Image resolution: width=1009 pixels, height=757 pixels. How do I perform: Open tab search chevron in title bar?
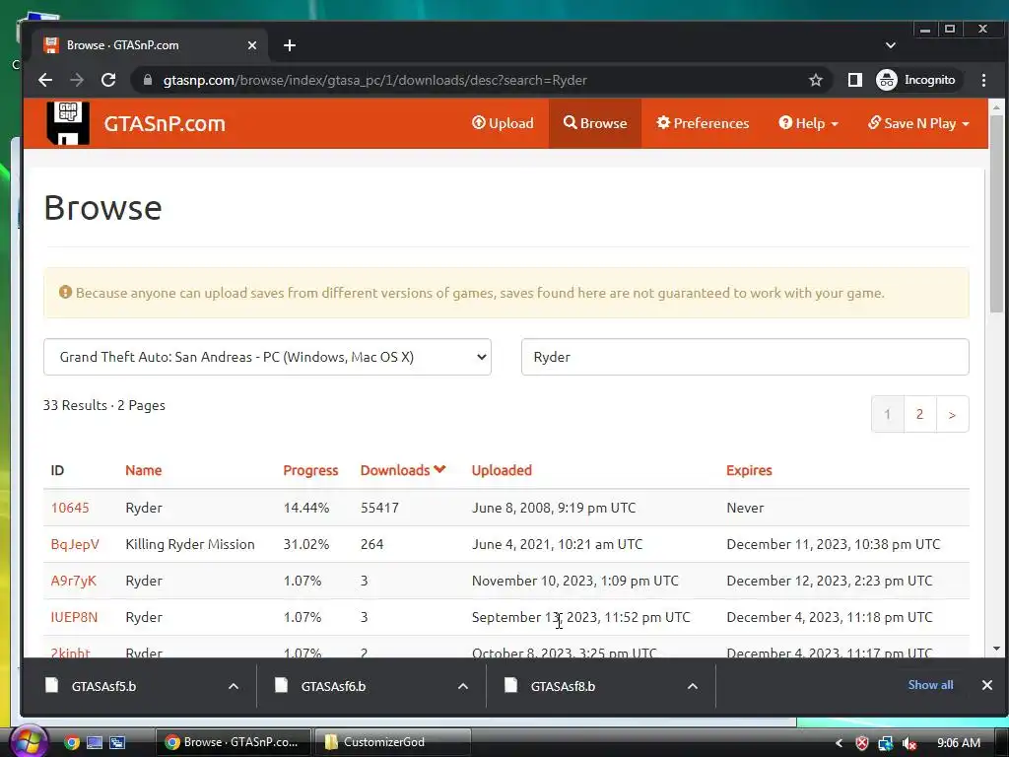(890, 45)
